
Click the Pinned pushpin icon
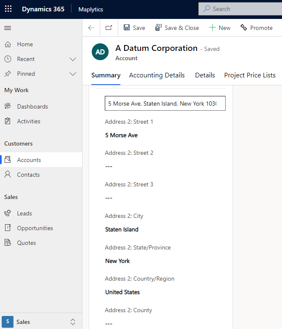[8, 74]
